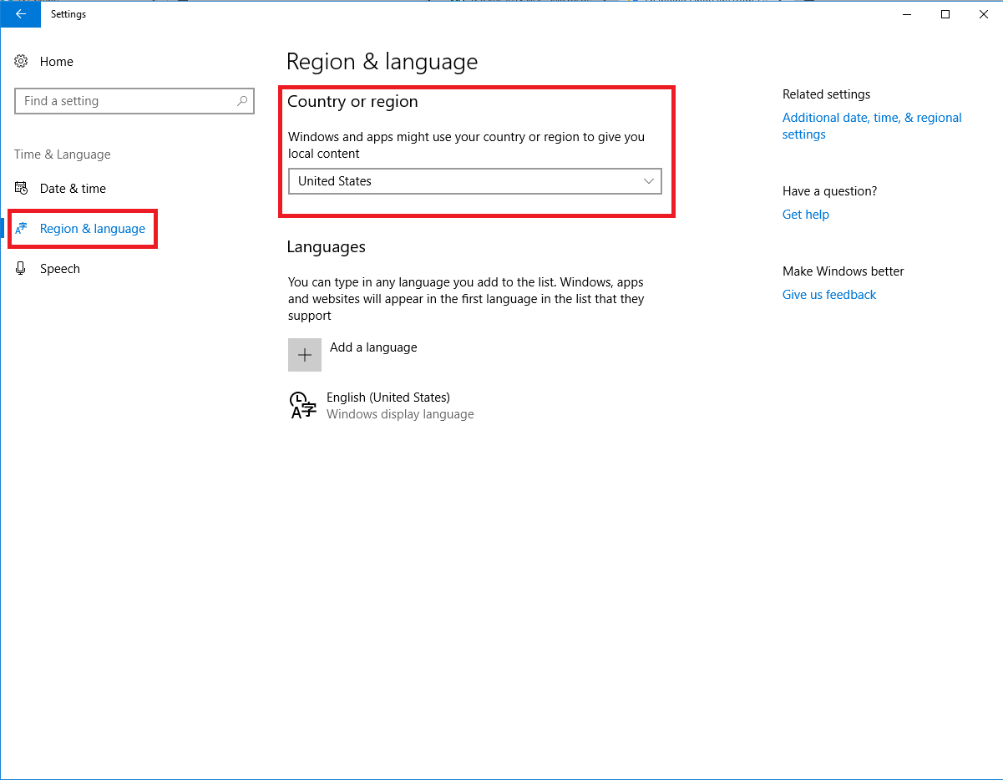Click the Have a question? heading

pos(830,191)
